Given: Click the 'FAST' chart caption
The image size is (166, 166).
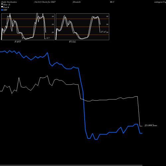Looking at the screenshot, I should click(x=18, y=42).
